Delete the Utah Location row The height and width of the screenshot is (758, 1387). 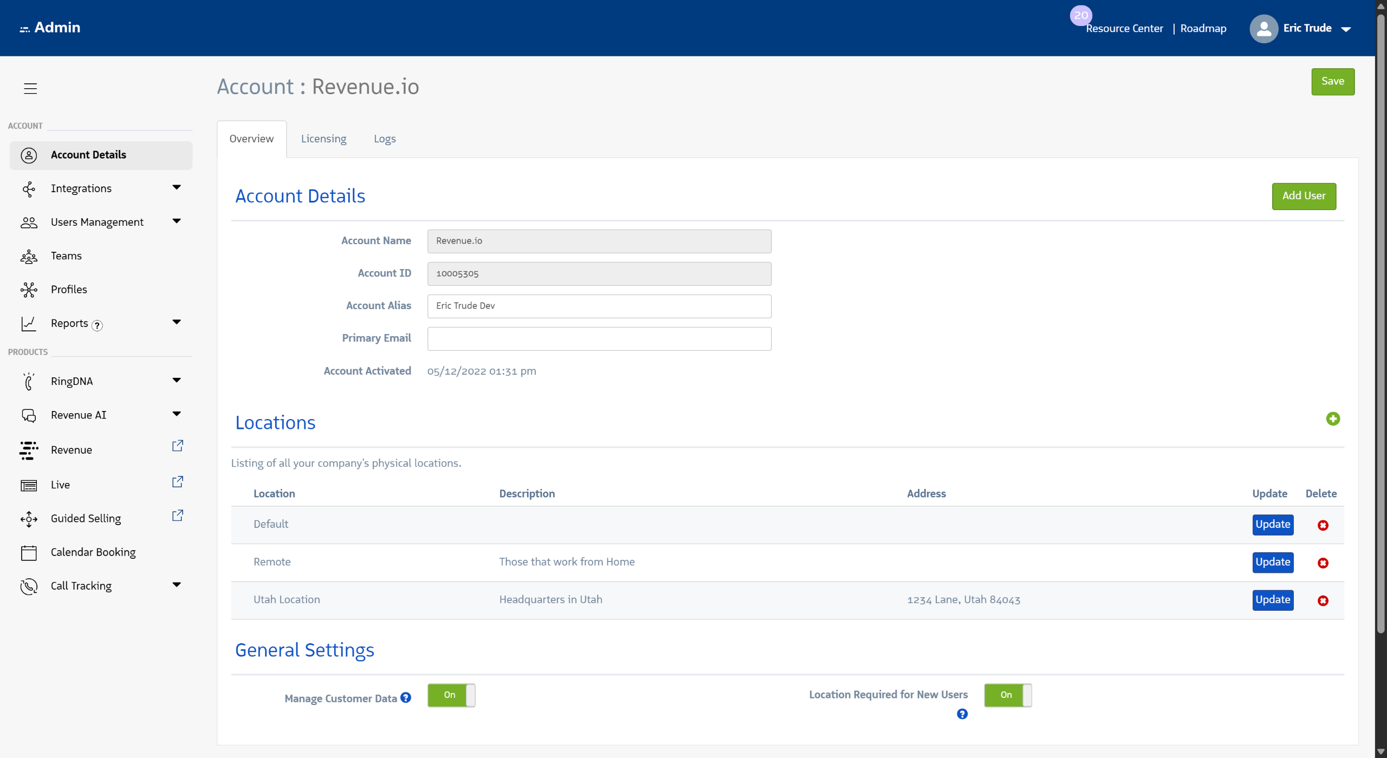tap(1323, 600)
